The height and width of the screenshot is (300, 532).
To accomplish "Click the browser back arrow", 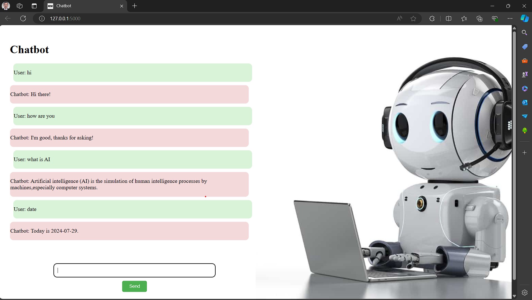I will click(x=8, y=18).
